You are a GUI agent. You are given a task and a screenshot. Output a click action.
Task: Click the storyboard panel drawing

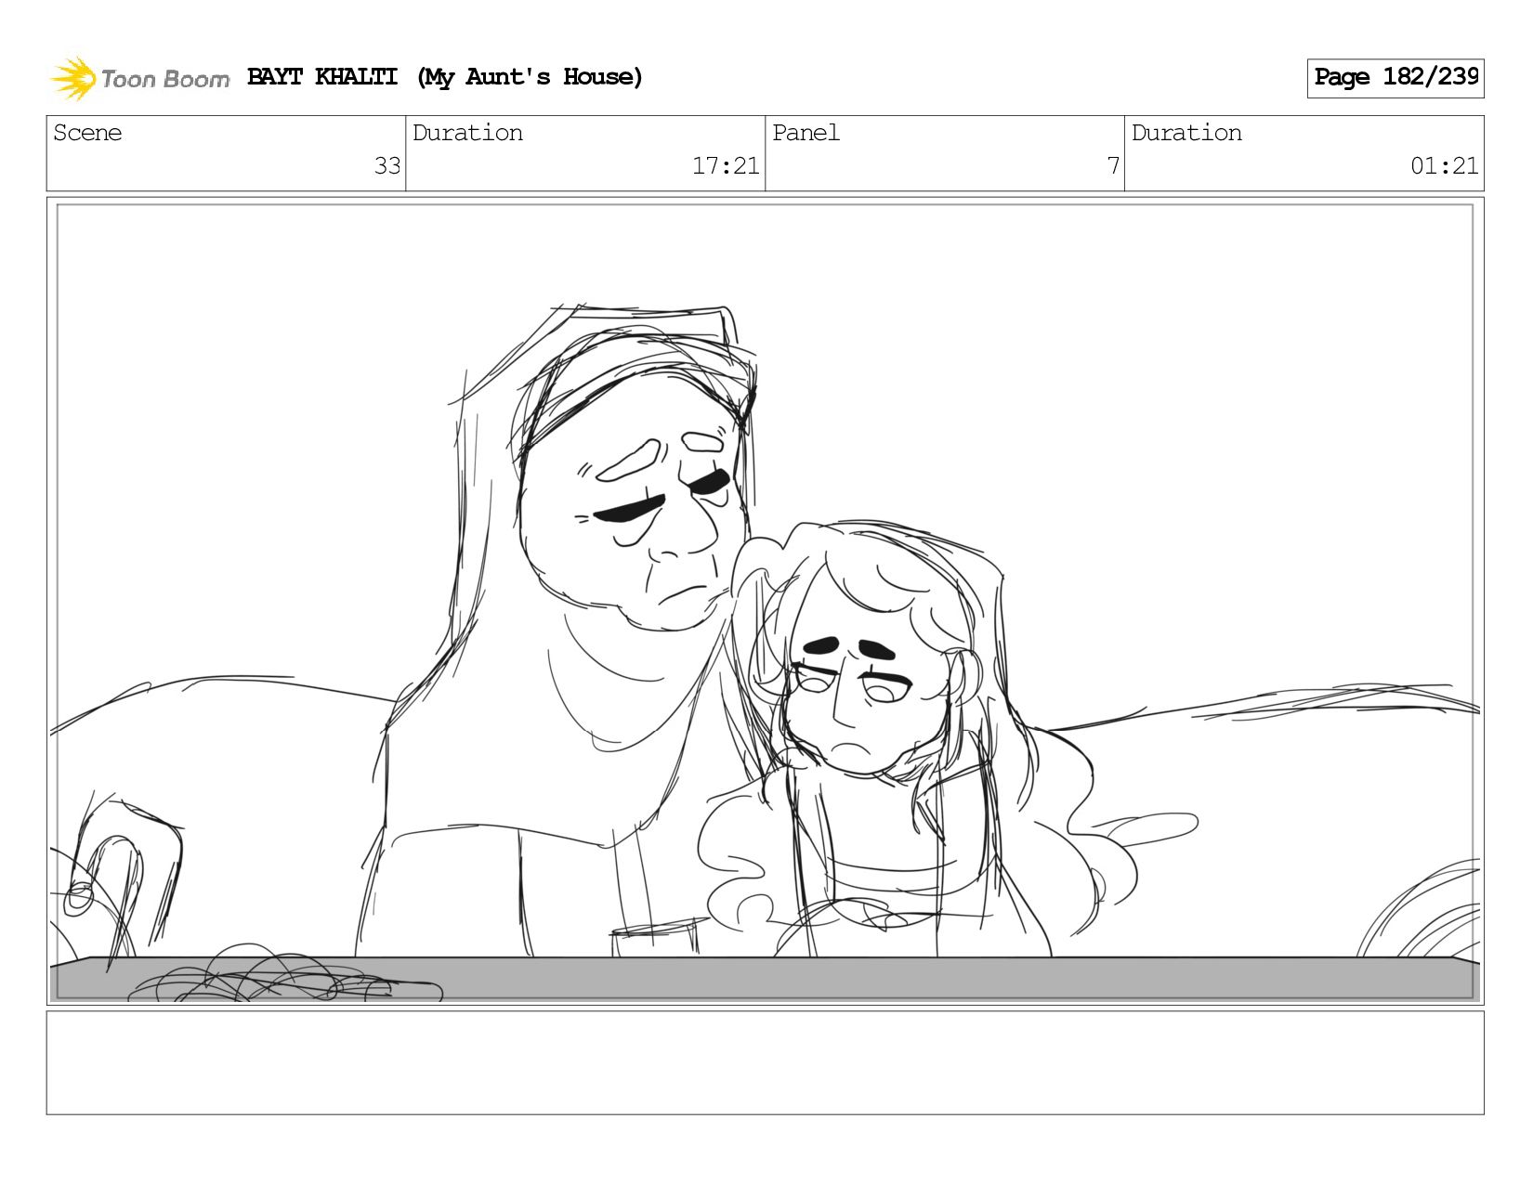coord(765,601)
